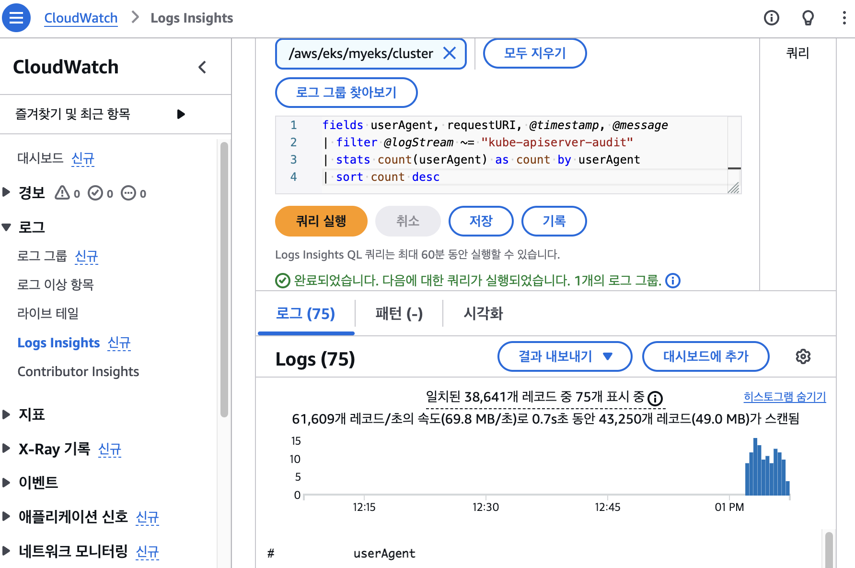This screenshot has width=855, height=568.
Task: Click the query editor resize handle
Action: [x=734, y=188]
